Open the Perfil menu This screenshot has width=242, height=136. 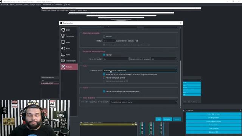(26, 5)
